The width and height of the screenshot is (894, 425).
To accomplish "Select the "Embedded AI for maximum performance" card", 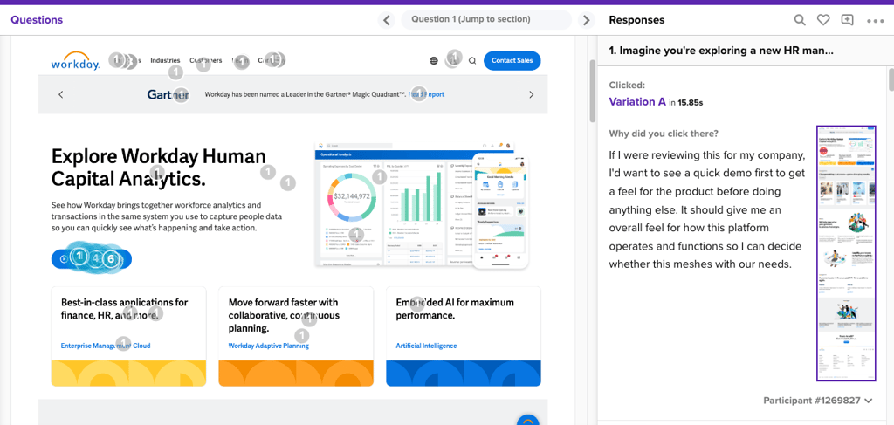I will tap(463, 336).
